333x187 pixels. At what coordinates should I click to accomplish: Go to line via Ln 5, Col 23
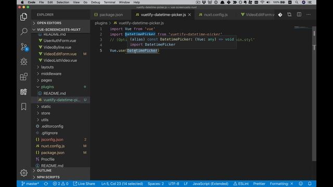pyautogui.click(x=122, y=183)
